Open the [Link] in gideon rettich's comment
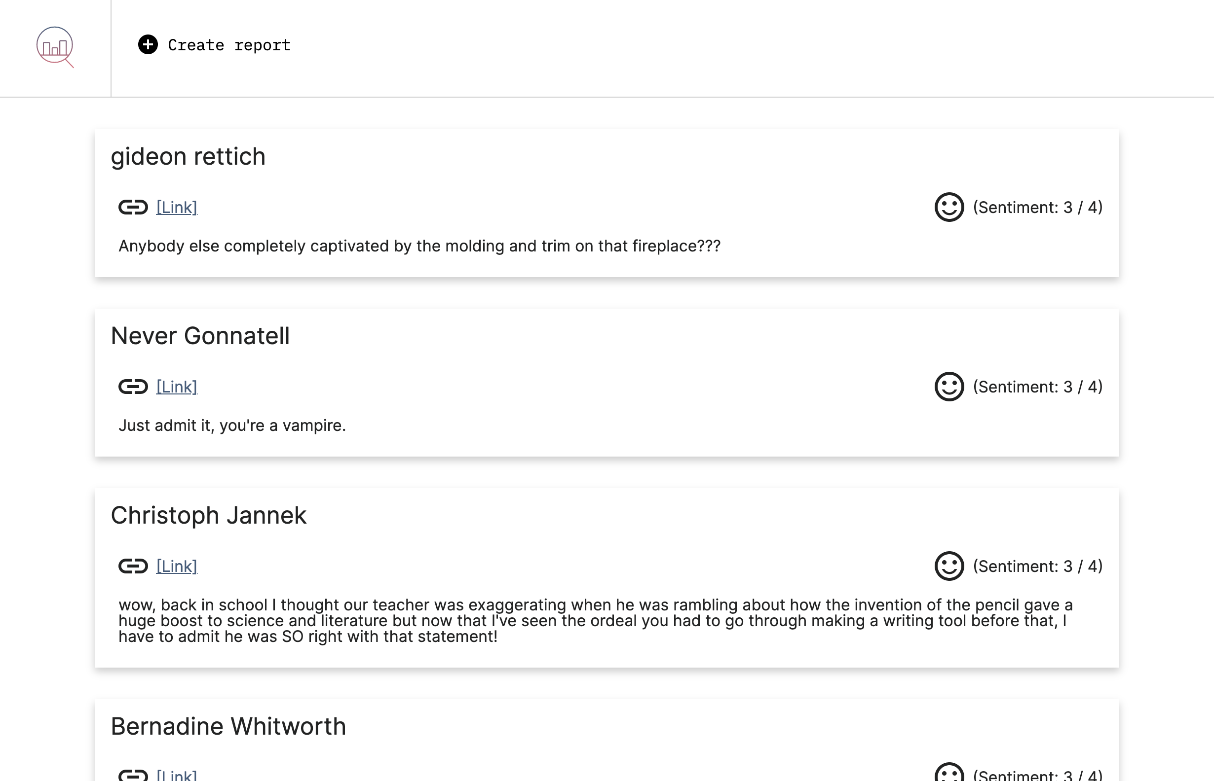This screenshot has height=781, width=1214. 177,207
